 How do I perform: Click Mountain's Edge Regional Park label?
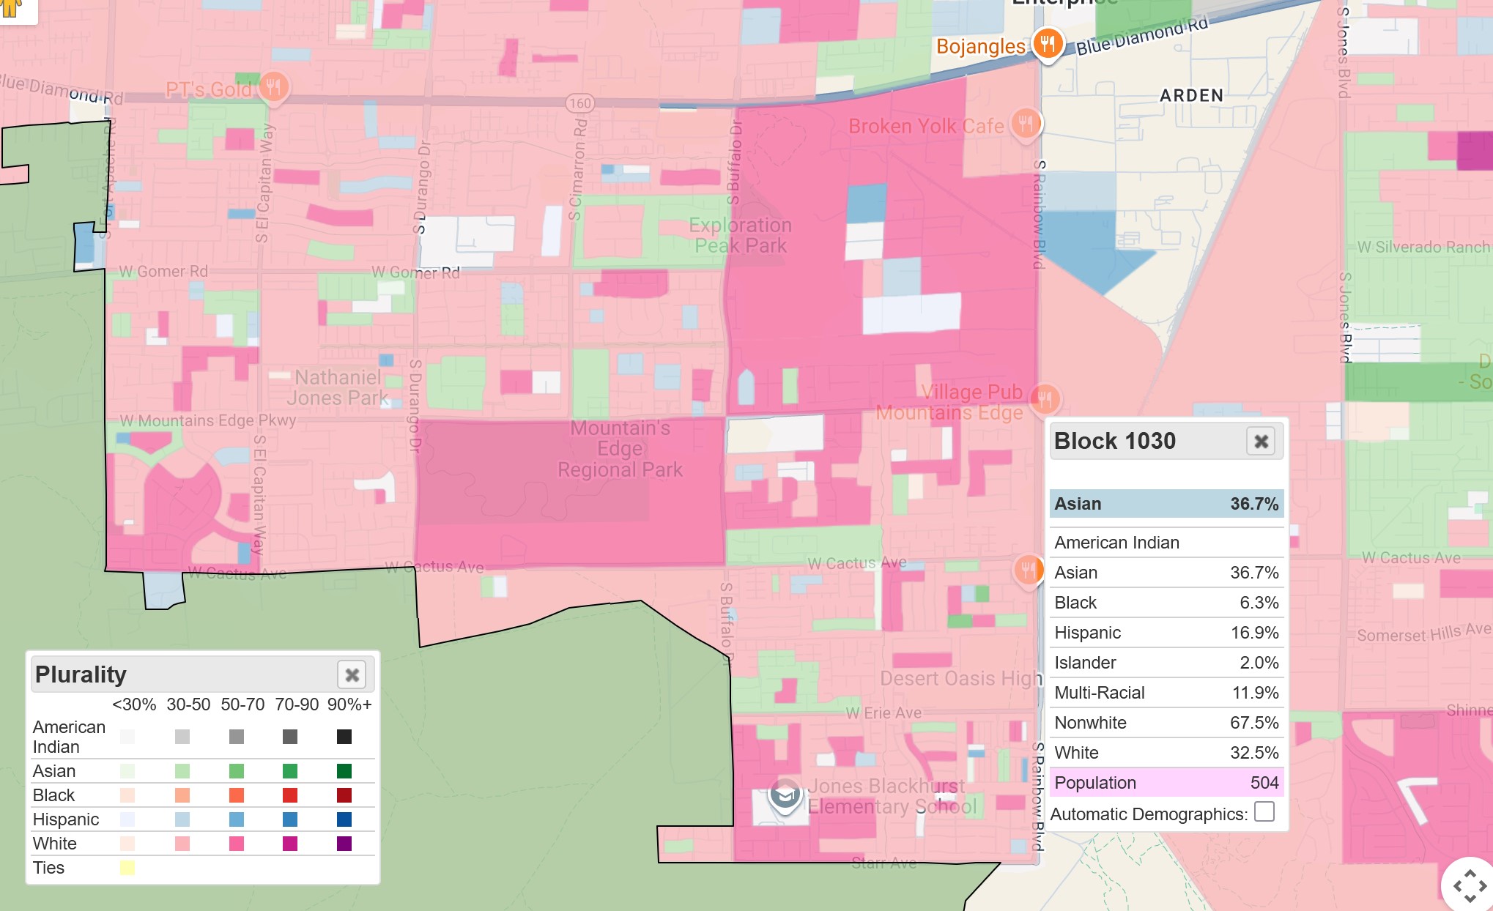coord(620,448)
